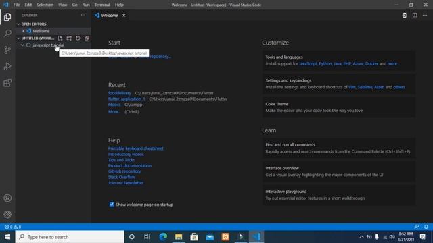Open the Windows Start menu
The width and height of the screenshot is (433, 243).
click(x=7, y=237)
